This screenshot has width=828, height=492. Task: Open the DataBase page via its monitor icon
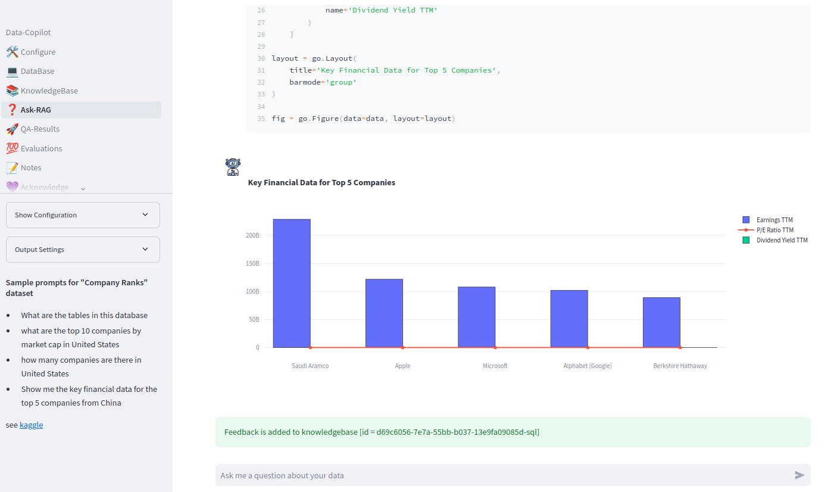tap(12, 71)
